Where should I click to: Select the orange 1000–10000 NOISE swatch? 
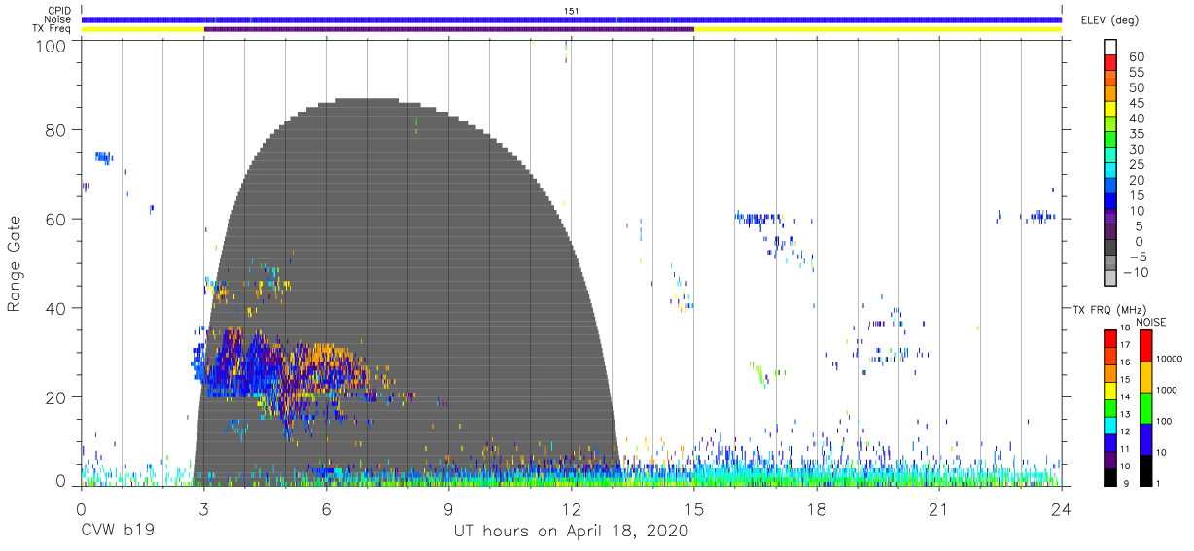pyautogui.click(x=1146, y=376)
